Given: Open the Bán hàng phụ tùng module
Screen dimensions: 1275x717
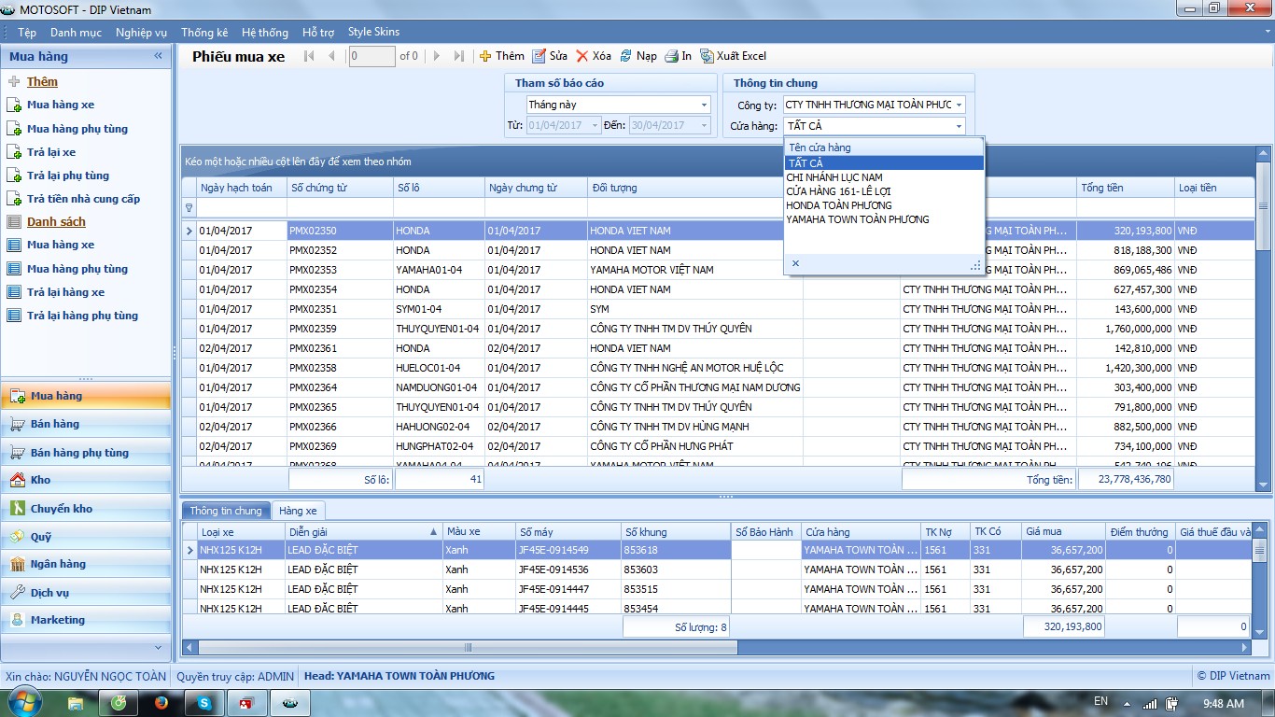Looking at the screenshot, I should tap(79, 453).
